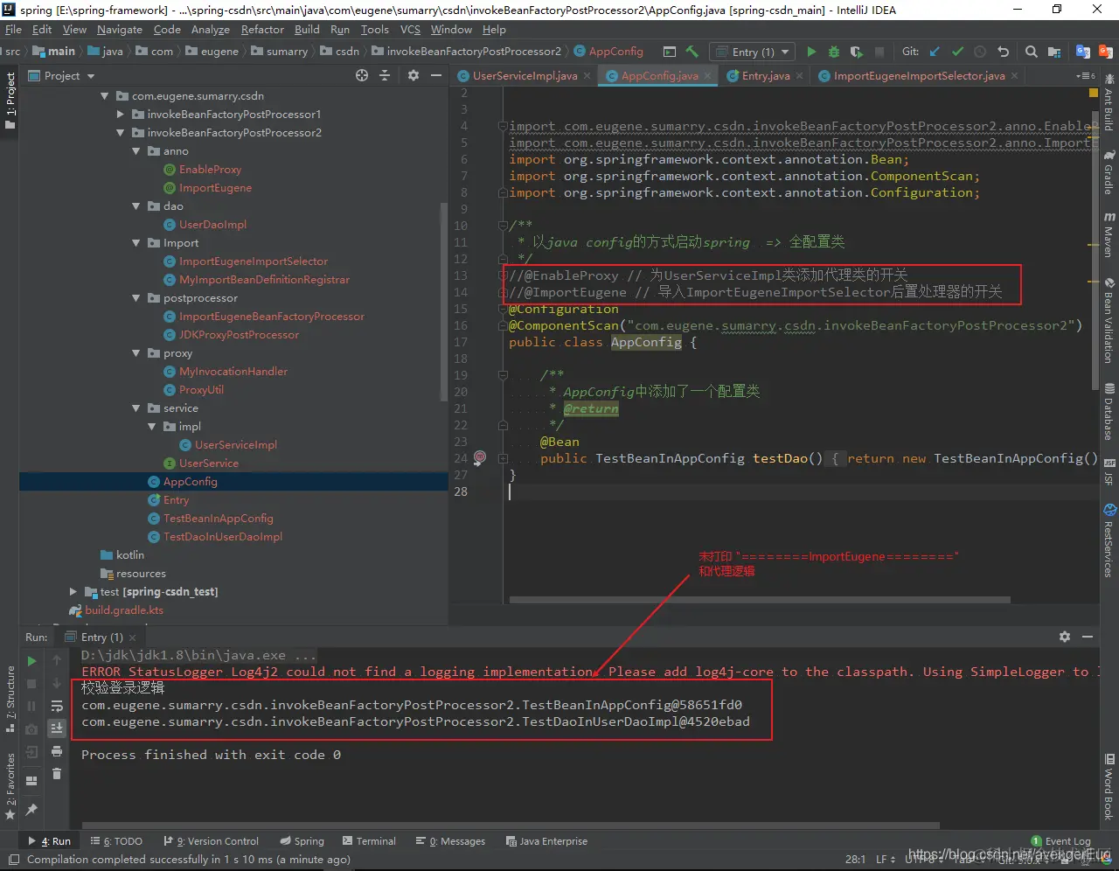Hide the Run tool window
The width and height of the screenshot is (1119, 871).
[x=1088, y=637]
